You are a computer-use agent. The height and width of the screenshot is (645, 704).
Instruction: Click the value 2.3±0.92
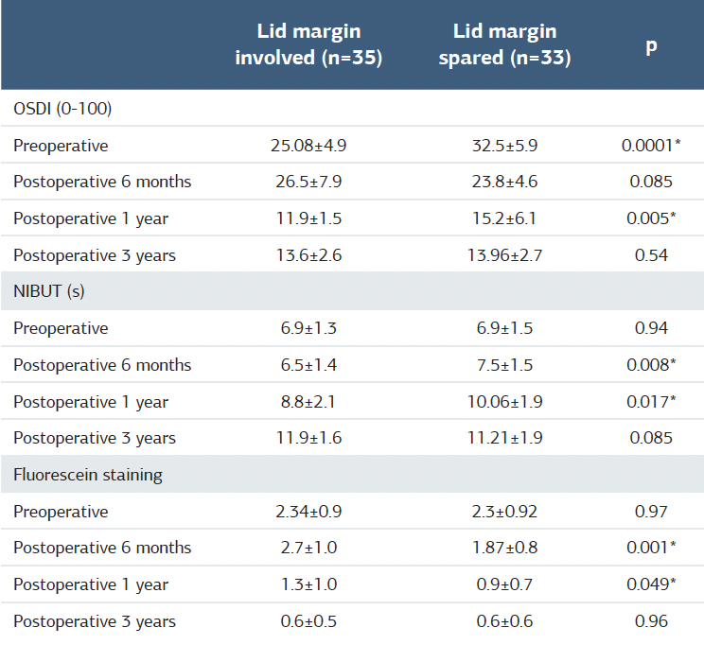pyautogui.click(x=504, y=512)
